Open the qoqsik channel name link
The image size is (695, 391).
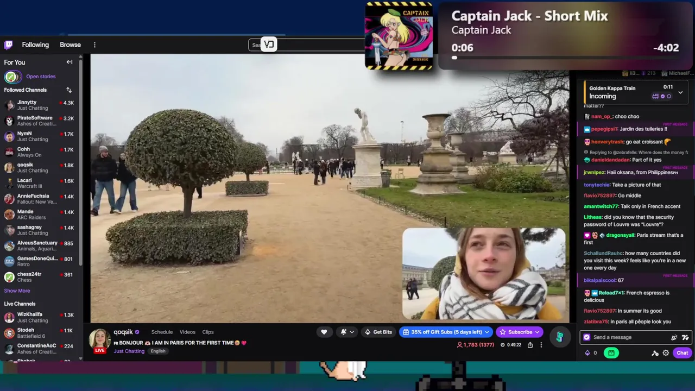coord(123,332)
